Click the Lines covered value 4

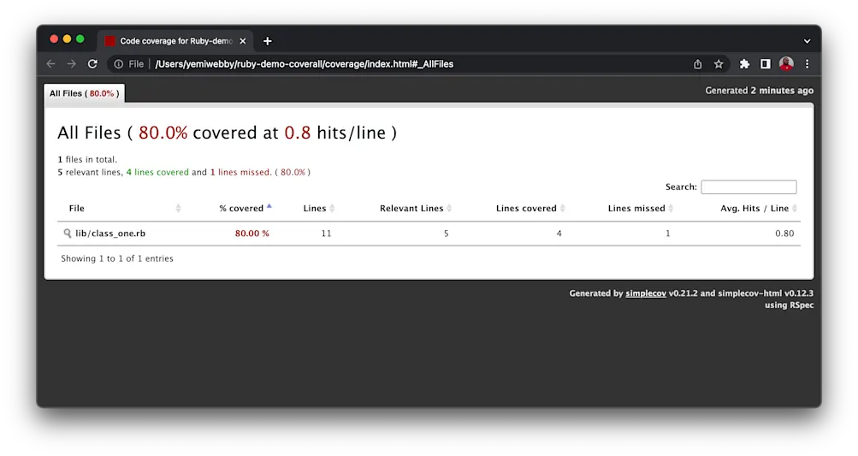point(559,234)
